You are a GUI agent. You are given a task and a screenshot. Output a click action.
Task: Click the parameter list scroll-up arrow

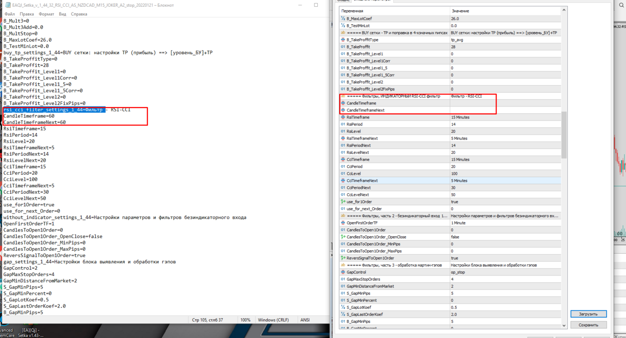[x=564, y=10]
